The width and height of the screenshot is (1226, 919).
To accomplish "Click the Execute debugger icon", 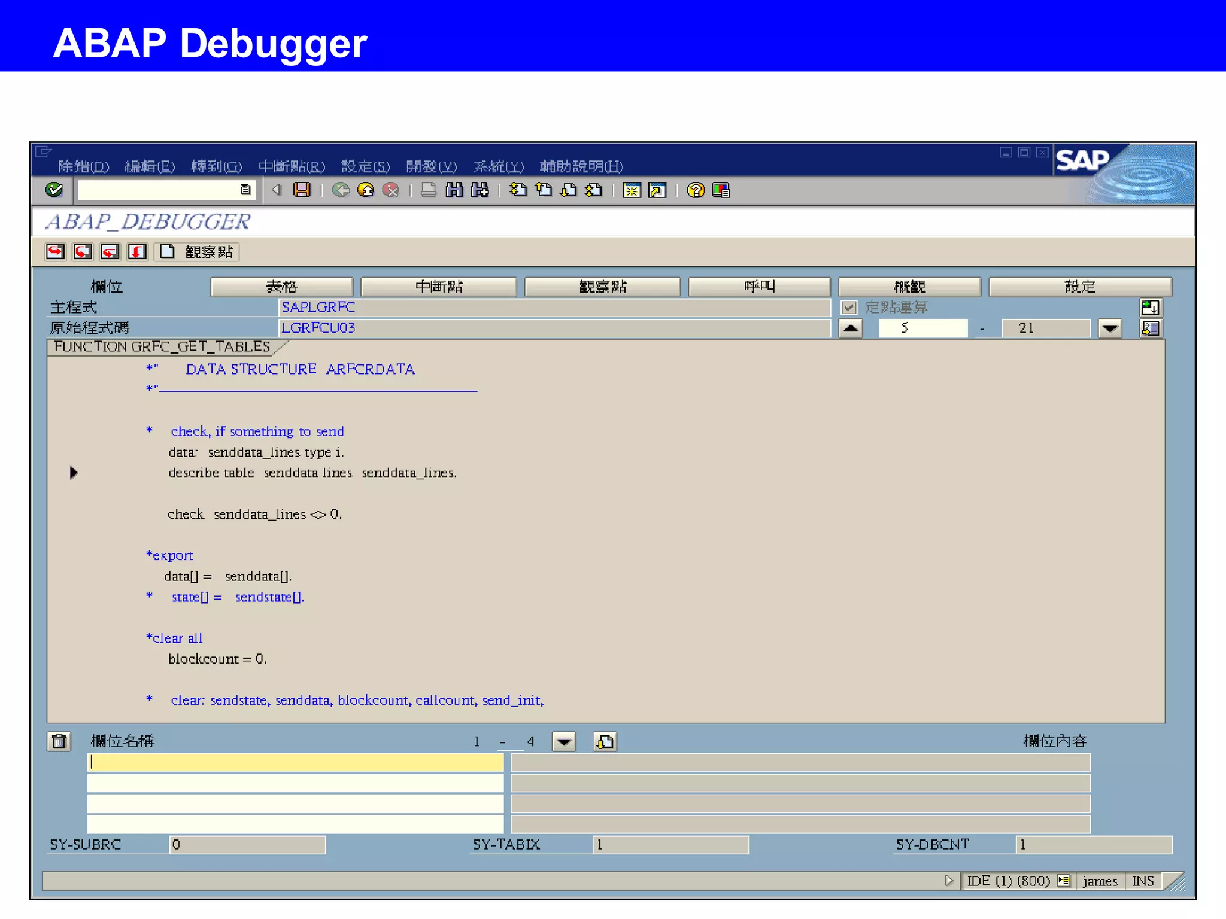I will point(83,252).
